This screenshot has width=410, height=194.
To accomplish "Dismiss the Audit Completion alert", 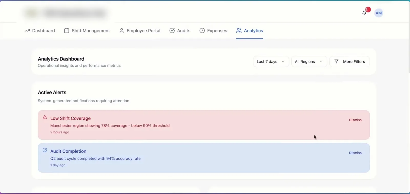I will point(355,153).
